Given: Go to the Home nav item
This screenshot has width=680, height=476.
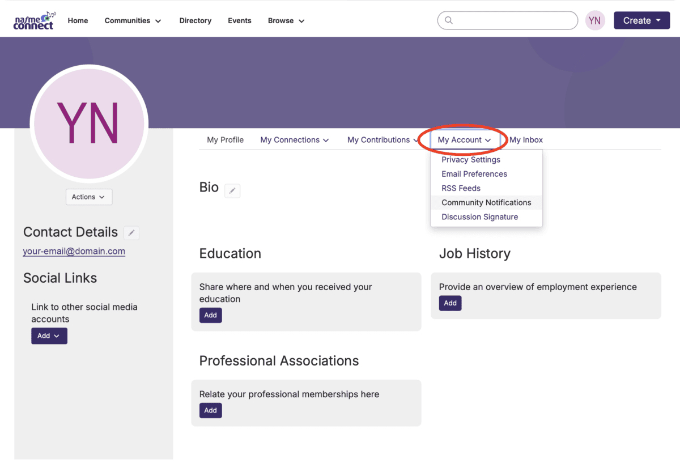Looking at the screenshot, I should pyautogui.click(x=78, y=20).
